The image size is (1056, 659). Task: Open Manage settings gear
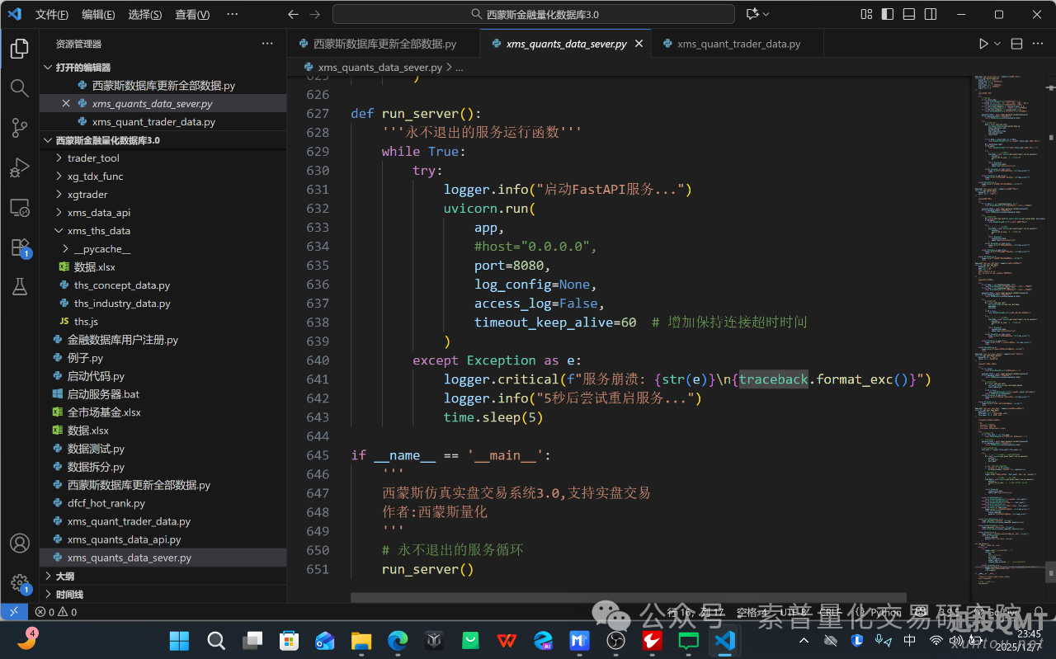pyautogui.click(x=19, y=582)
